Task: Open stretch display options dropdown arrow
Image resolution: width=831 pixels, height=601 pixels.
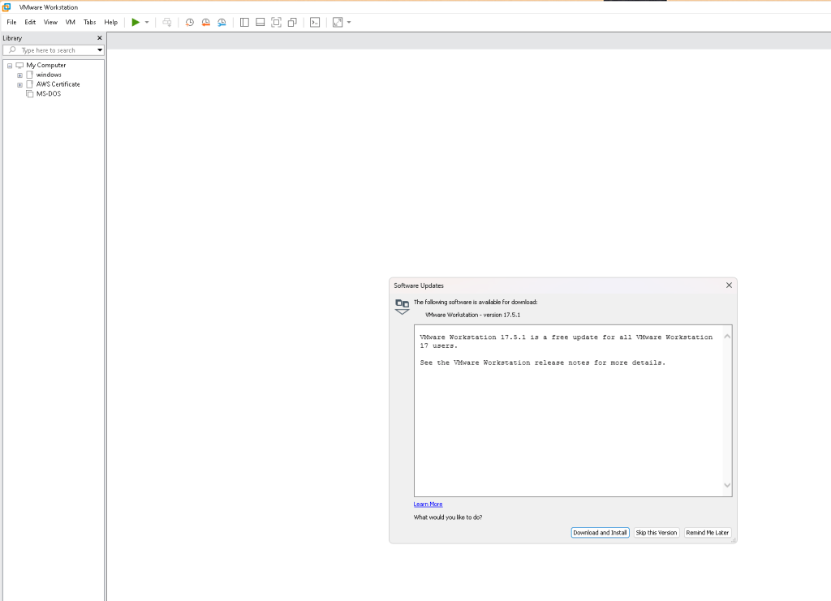Action: [349, 22]
